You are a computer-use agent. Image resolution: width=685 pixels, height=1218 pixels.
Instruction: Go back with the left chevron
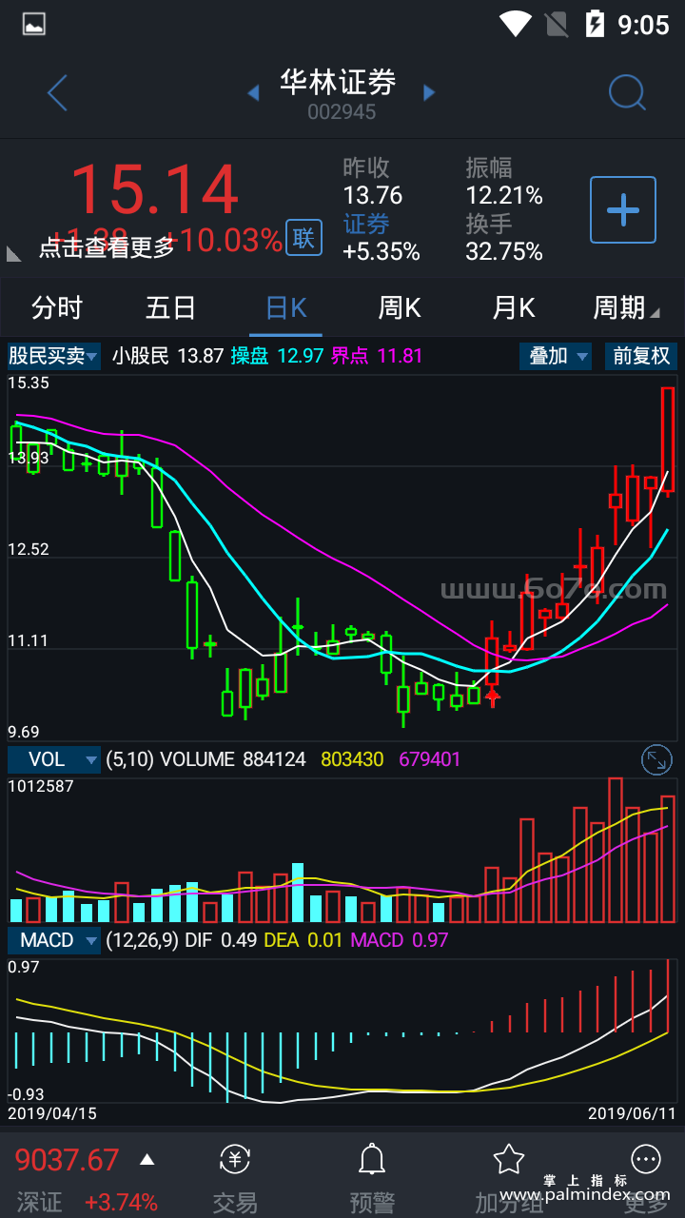[x=57, y=92]
